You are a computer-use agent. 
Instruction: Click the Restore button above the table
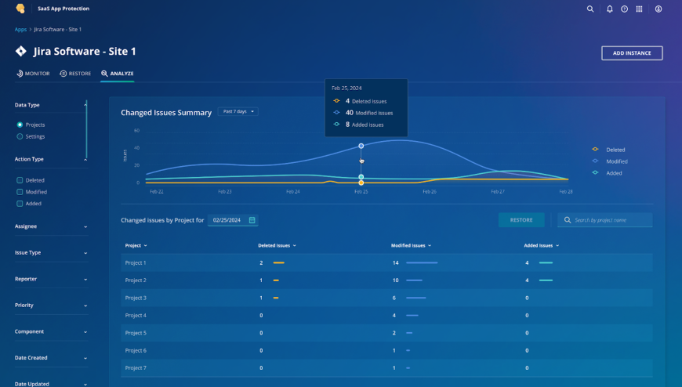pos(521,220)
